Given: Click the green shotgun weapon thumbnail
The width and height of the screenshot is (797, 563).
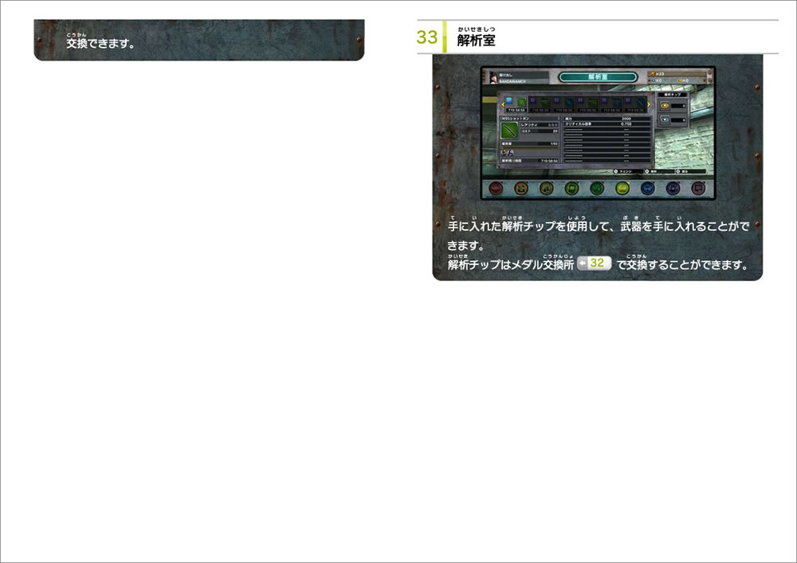Looking at the screenshot, I should pos(509,131).
